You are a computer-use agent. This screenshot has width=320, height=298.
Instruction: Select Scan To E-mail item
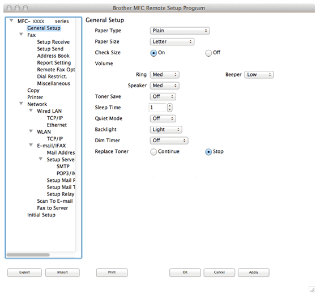click(55, 201)
